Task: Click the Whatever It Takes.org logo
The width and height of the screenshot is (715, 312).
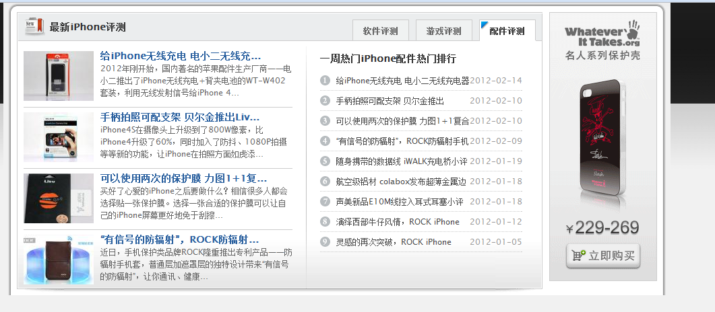Action: pos(602,33)
